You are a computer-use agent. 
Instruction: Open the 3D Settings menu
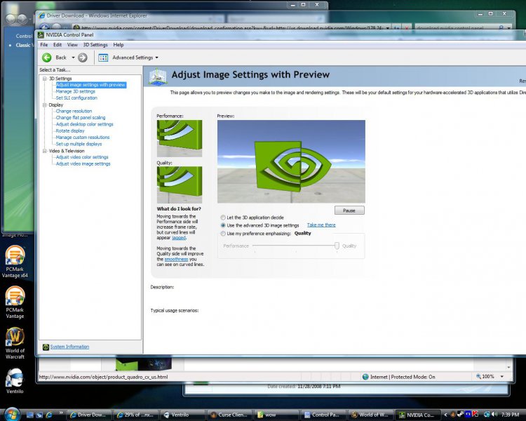[x=95, y=45]
